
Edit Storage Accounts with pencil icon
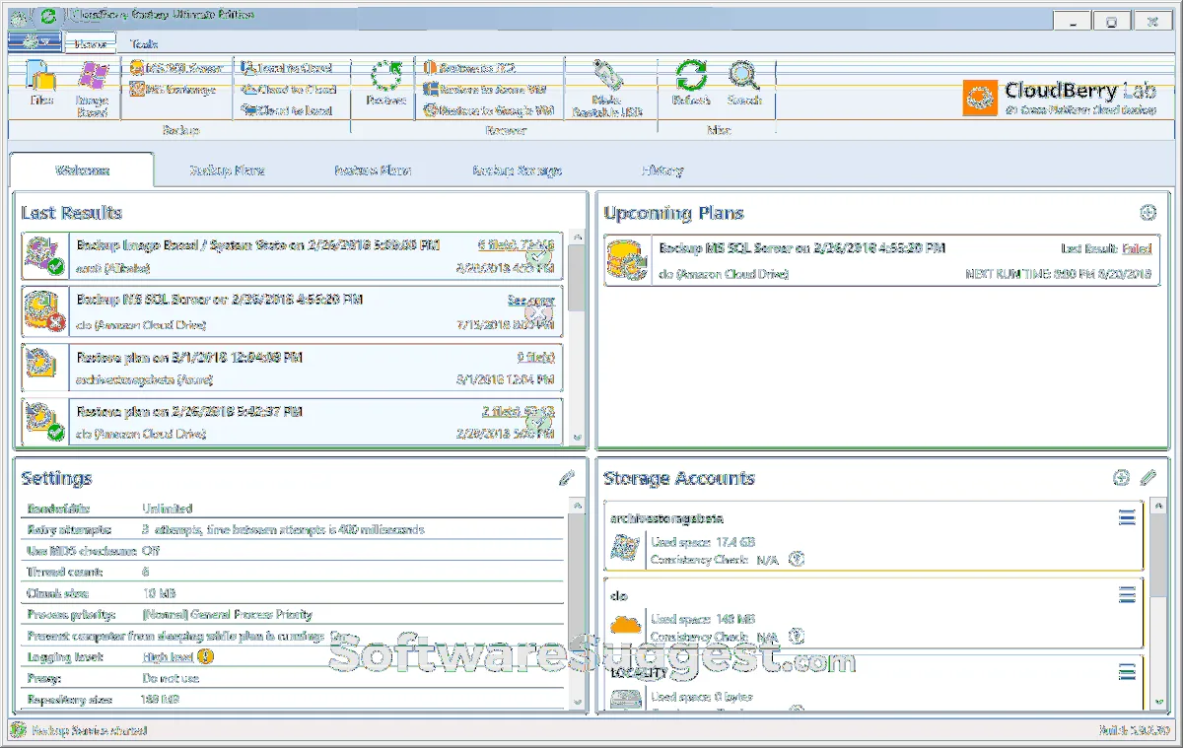coord(1148,478)
